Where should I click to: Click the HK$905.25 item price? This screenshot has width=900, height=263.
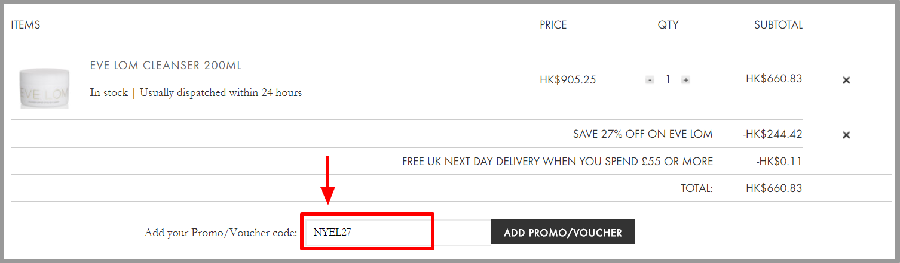(568, 79)
